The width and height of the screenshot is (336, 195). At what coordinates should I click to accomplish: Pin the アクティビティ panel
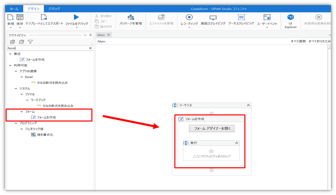click(x=90, y=35)
